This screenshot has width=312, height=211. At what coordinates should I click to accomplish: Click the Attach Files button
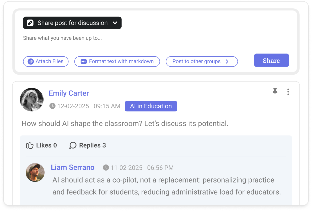point(46,61)
